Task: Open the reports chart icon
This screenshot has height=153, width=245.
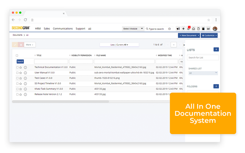Action: coord(208,29)
